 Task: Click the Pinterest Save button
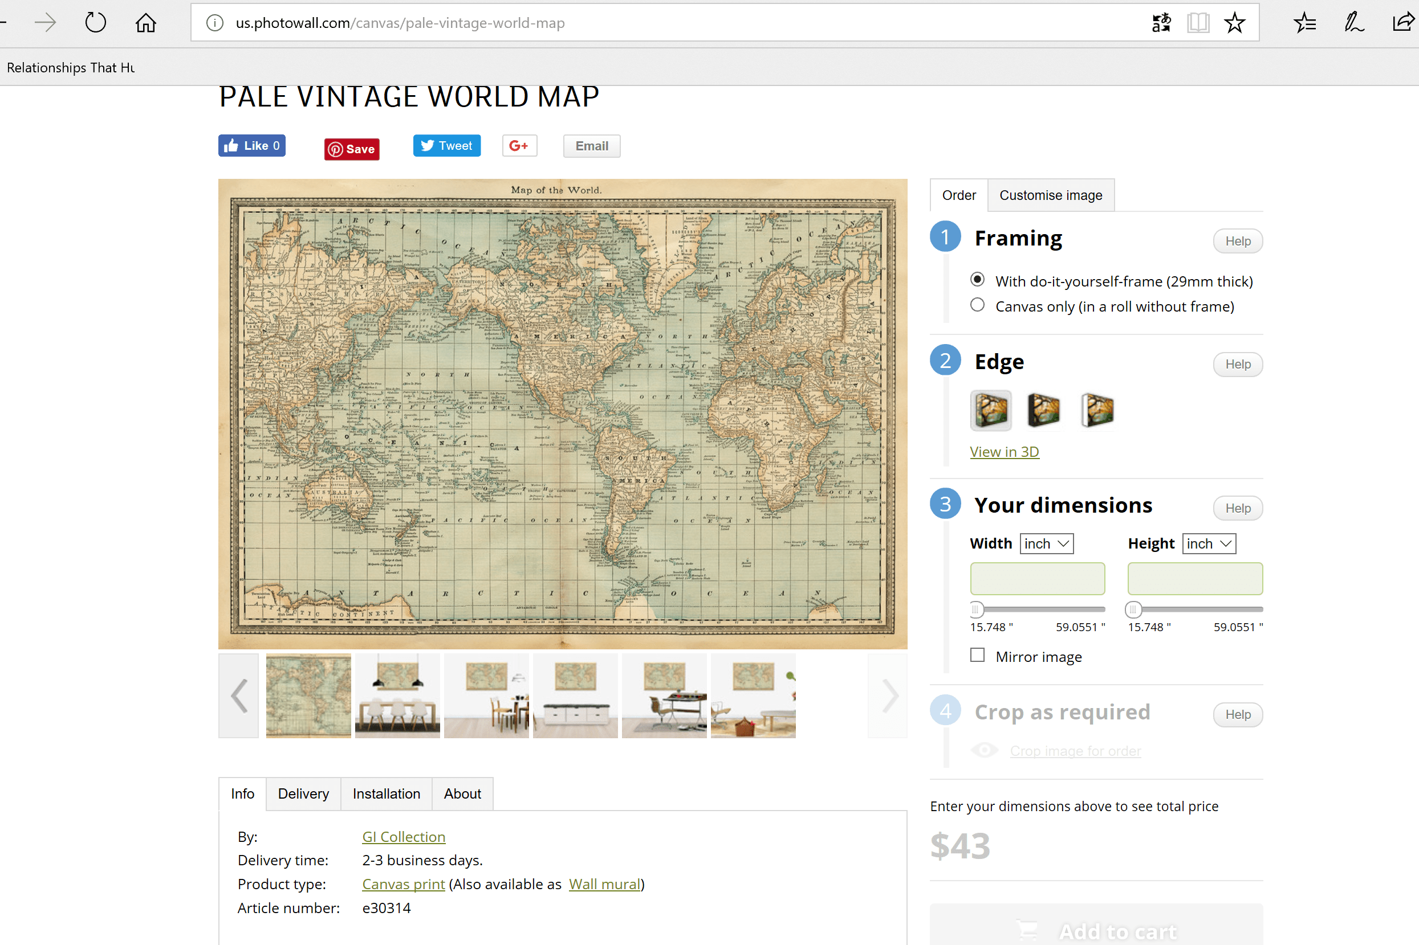point(352,149)
